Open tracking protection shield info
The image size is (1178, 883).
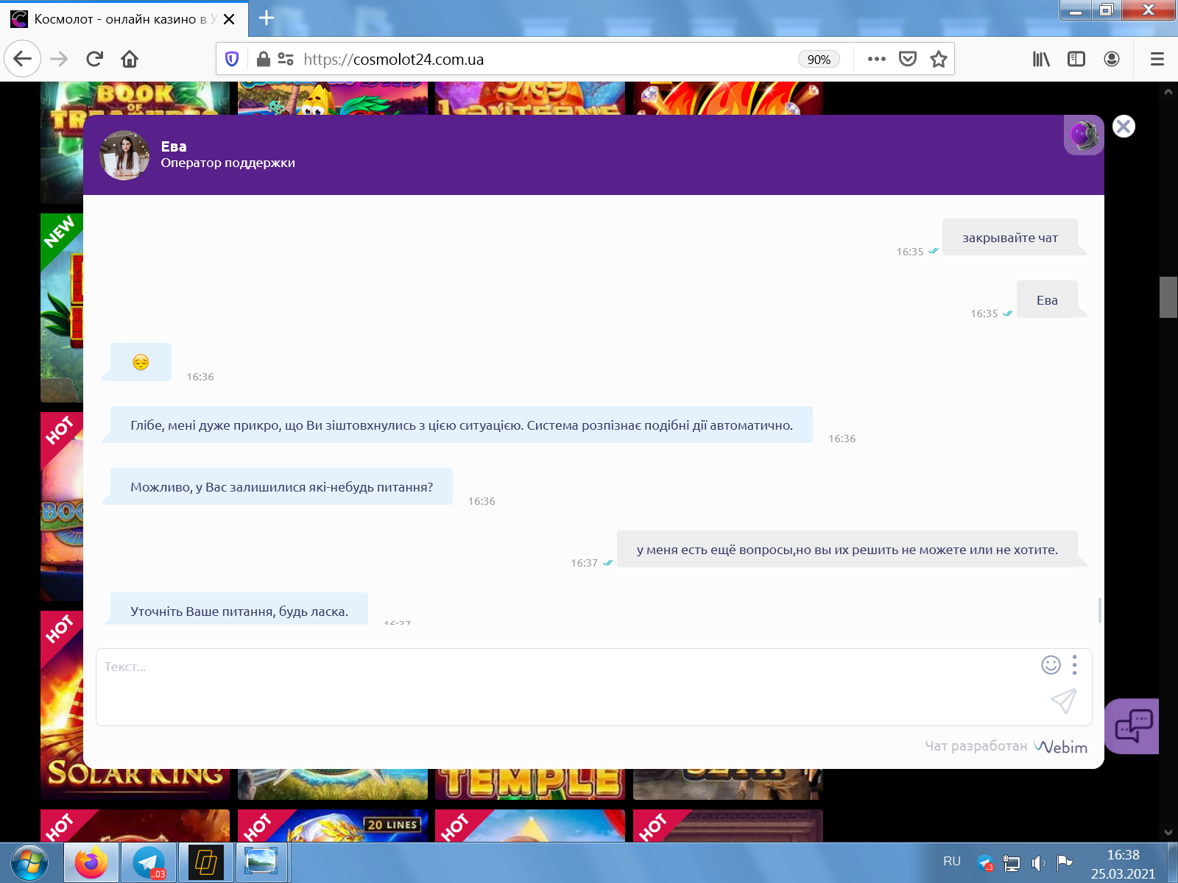[x=232, y=59]
